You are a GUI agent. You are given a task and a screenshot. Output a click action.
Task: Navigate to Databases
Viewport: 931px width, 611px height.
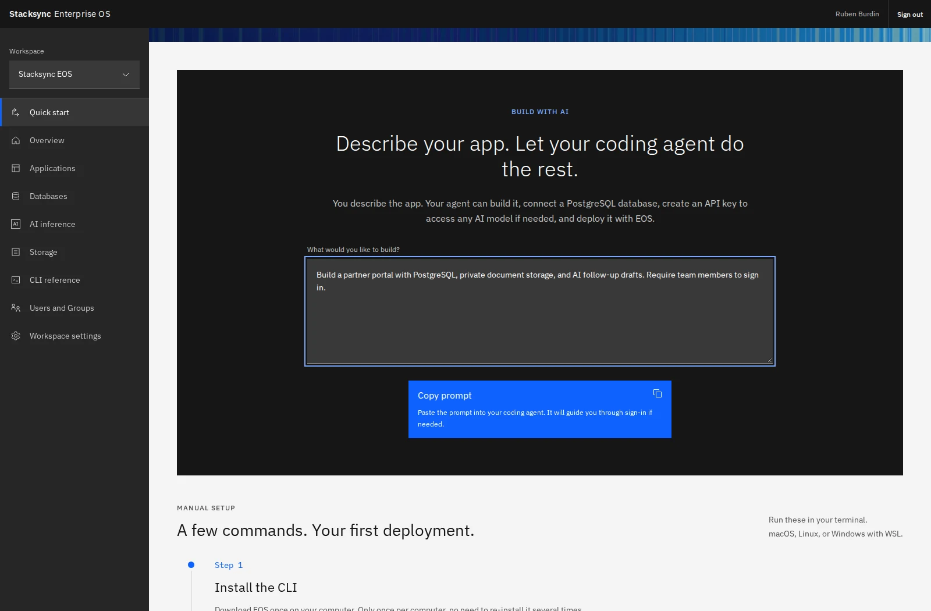pos(74,196)
